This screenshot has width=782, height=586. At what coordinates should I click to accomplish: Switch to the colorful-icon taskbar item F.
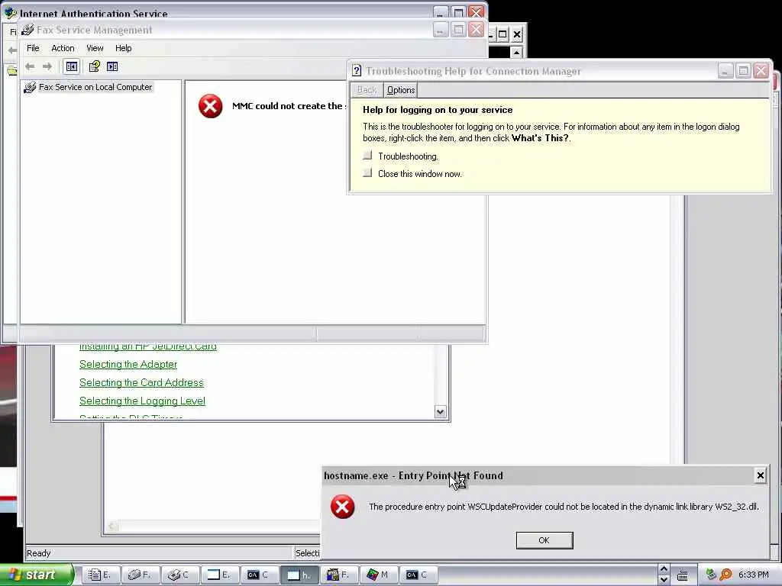tap(338, 575)
